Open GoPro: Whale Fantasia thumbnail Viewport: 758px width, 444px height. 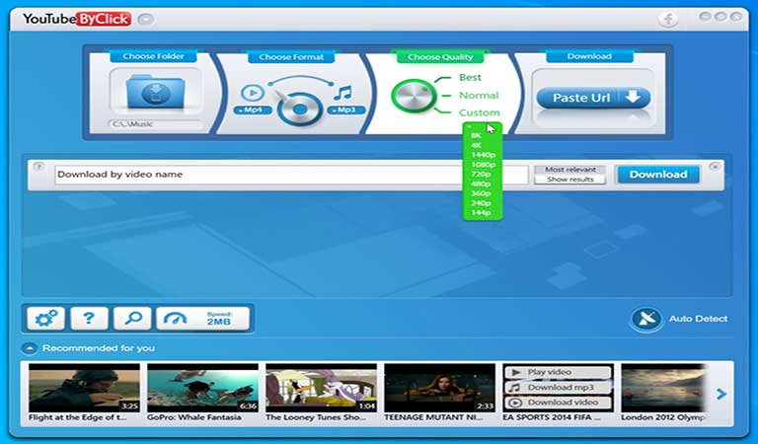[x=202, y=388]
